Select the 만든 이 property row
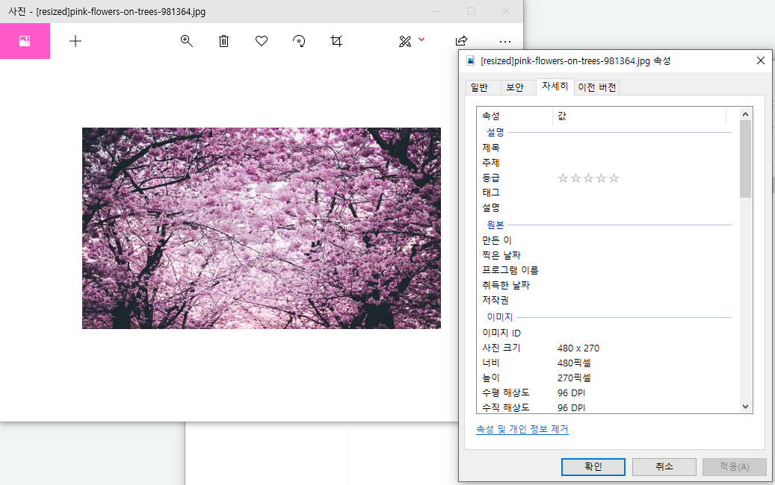 (607, 240)
